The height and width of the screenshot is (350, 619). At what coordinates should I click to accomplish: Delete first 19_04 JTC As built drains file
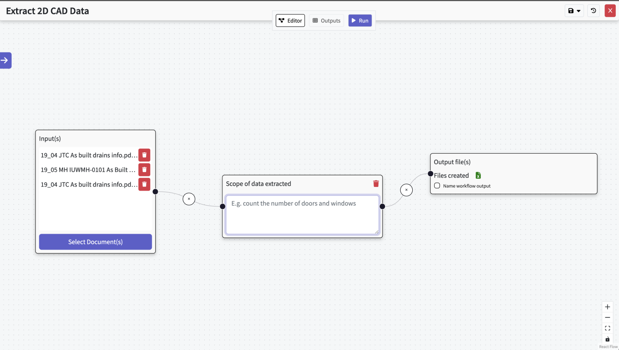coord(144,155)
